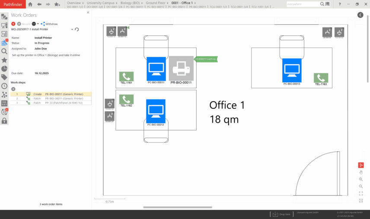This screenshot has width=370, height=219.
Task: Refresh the selected work order
Action: 77,29
